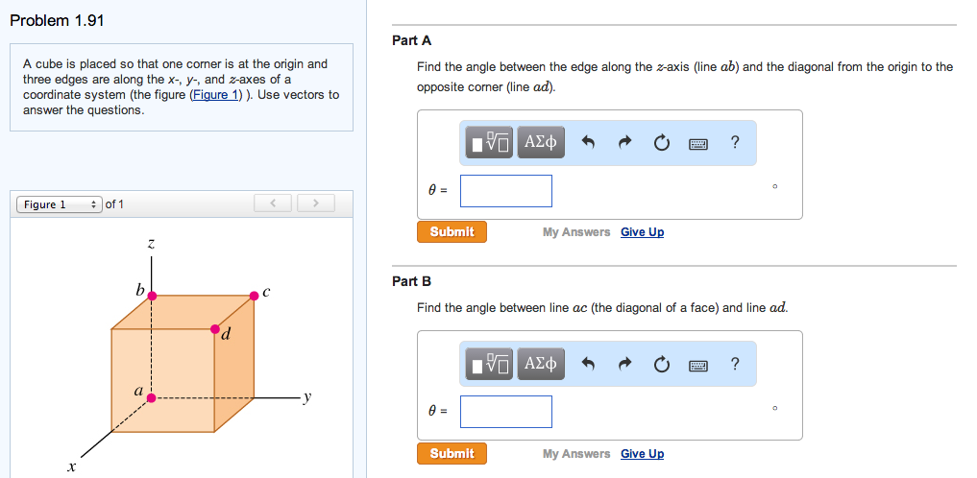Click the Part A theta answer field
This screenshot has width=977, height=478.
[x=505, y=191]
